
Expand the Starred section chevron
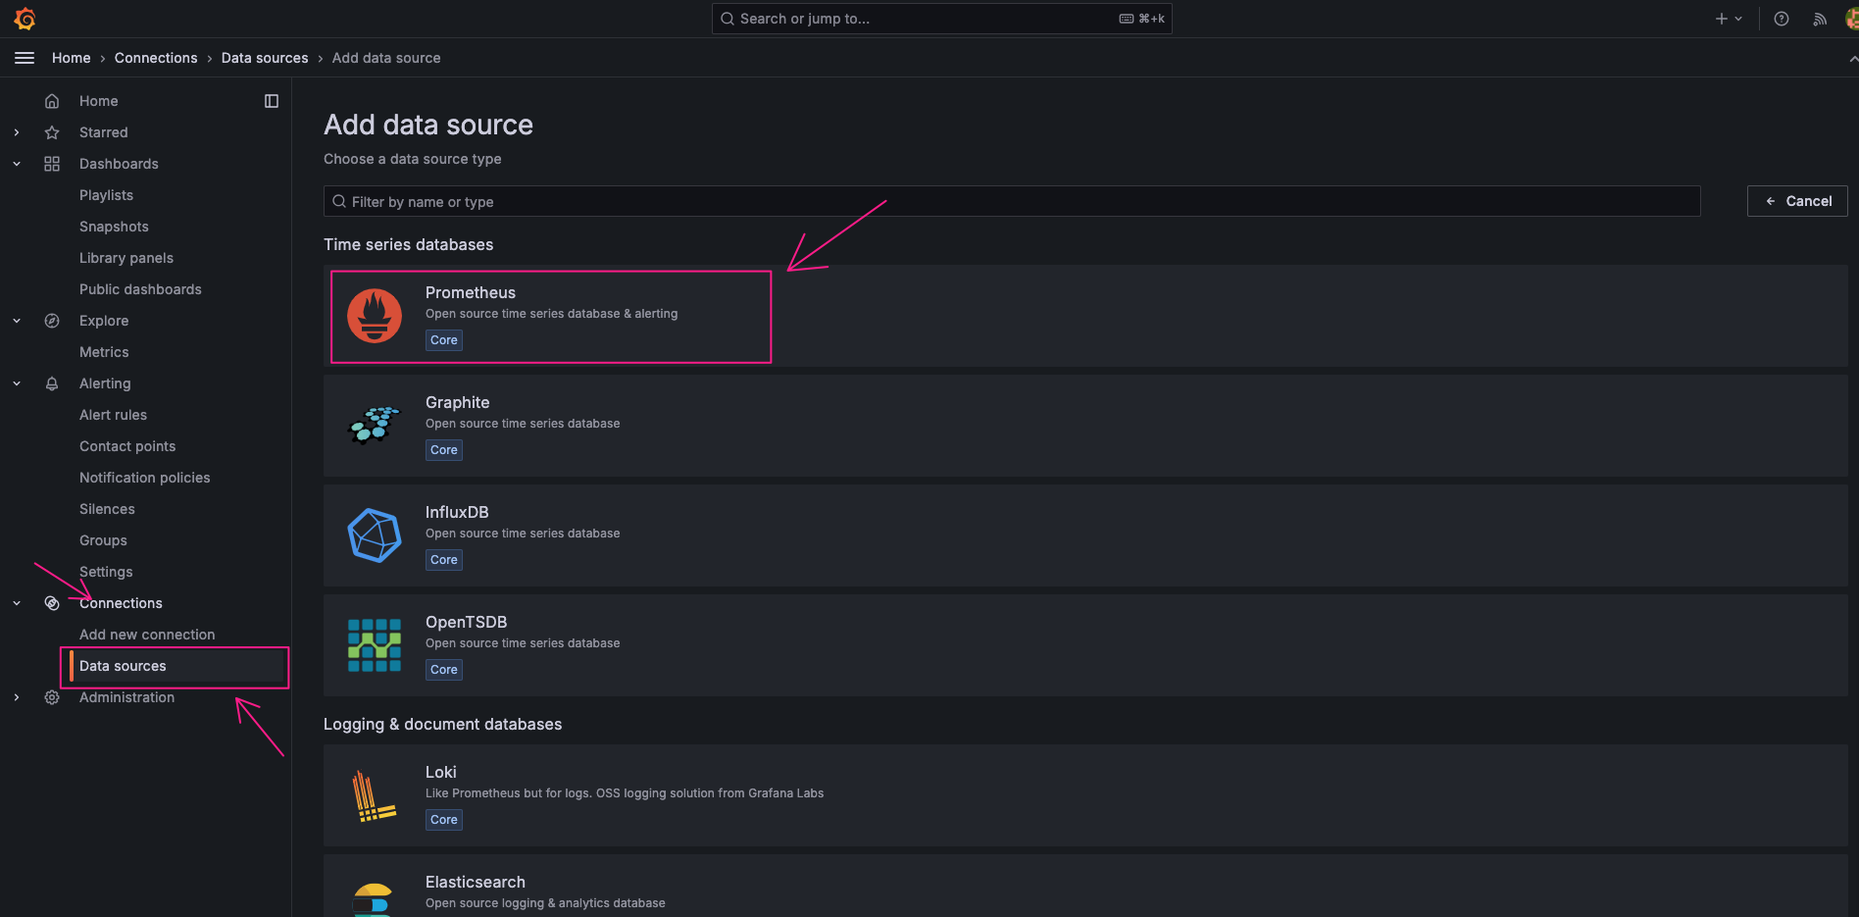(x=17, y=132)
